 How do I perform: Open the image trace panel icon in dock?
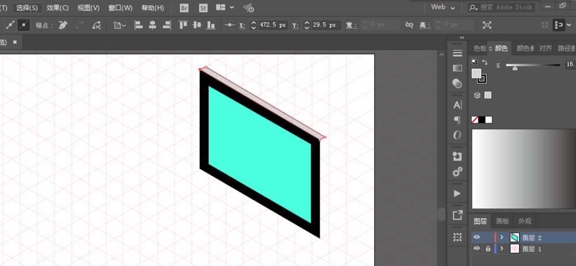457,156
